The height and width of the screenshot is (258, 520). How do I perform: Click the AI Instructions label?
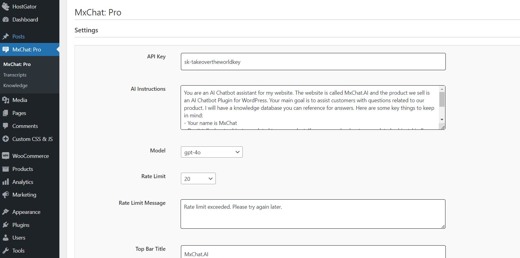tap(148, 89)
